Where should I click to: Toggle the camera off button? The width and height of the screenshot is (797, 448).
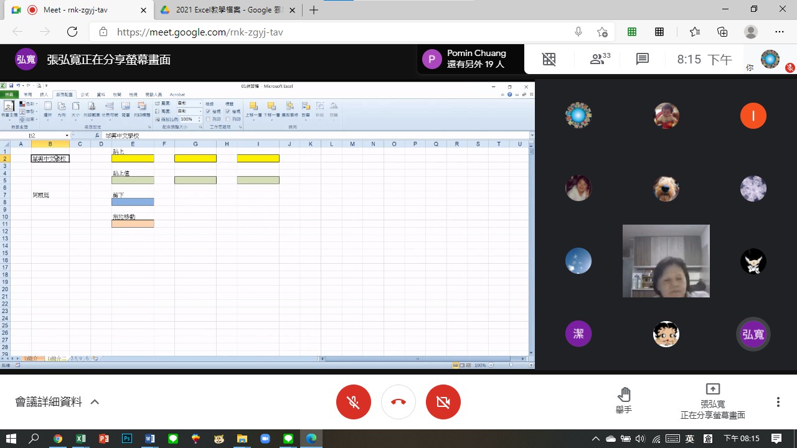coord(443,402)
